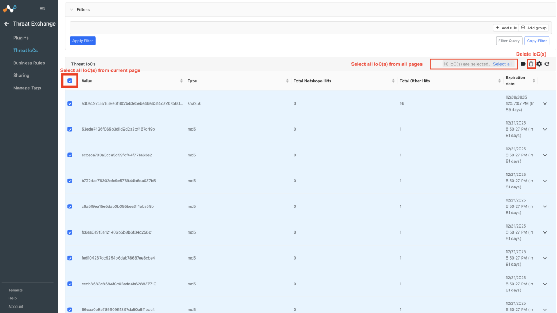
Task: Expand details of cecb8683c8684f0c row
Action: 545,284
